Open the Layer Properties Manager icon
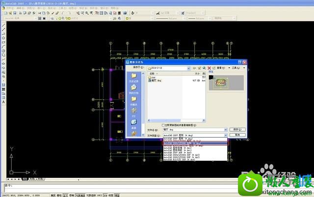The height and width of the screenshot is (197, 314). coord(52,18)
